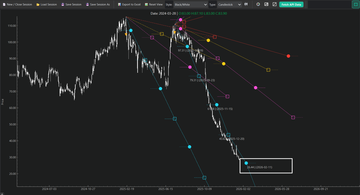Choose Save Session As

[x=98, y=4]
